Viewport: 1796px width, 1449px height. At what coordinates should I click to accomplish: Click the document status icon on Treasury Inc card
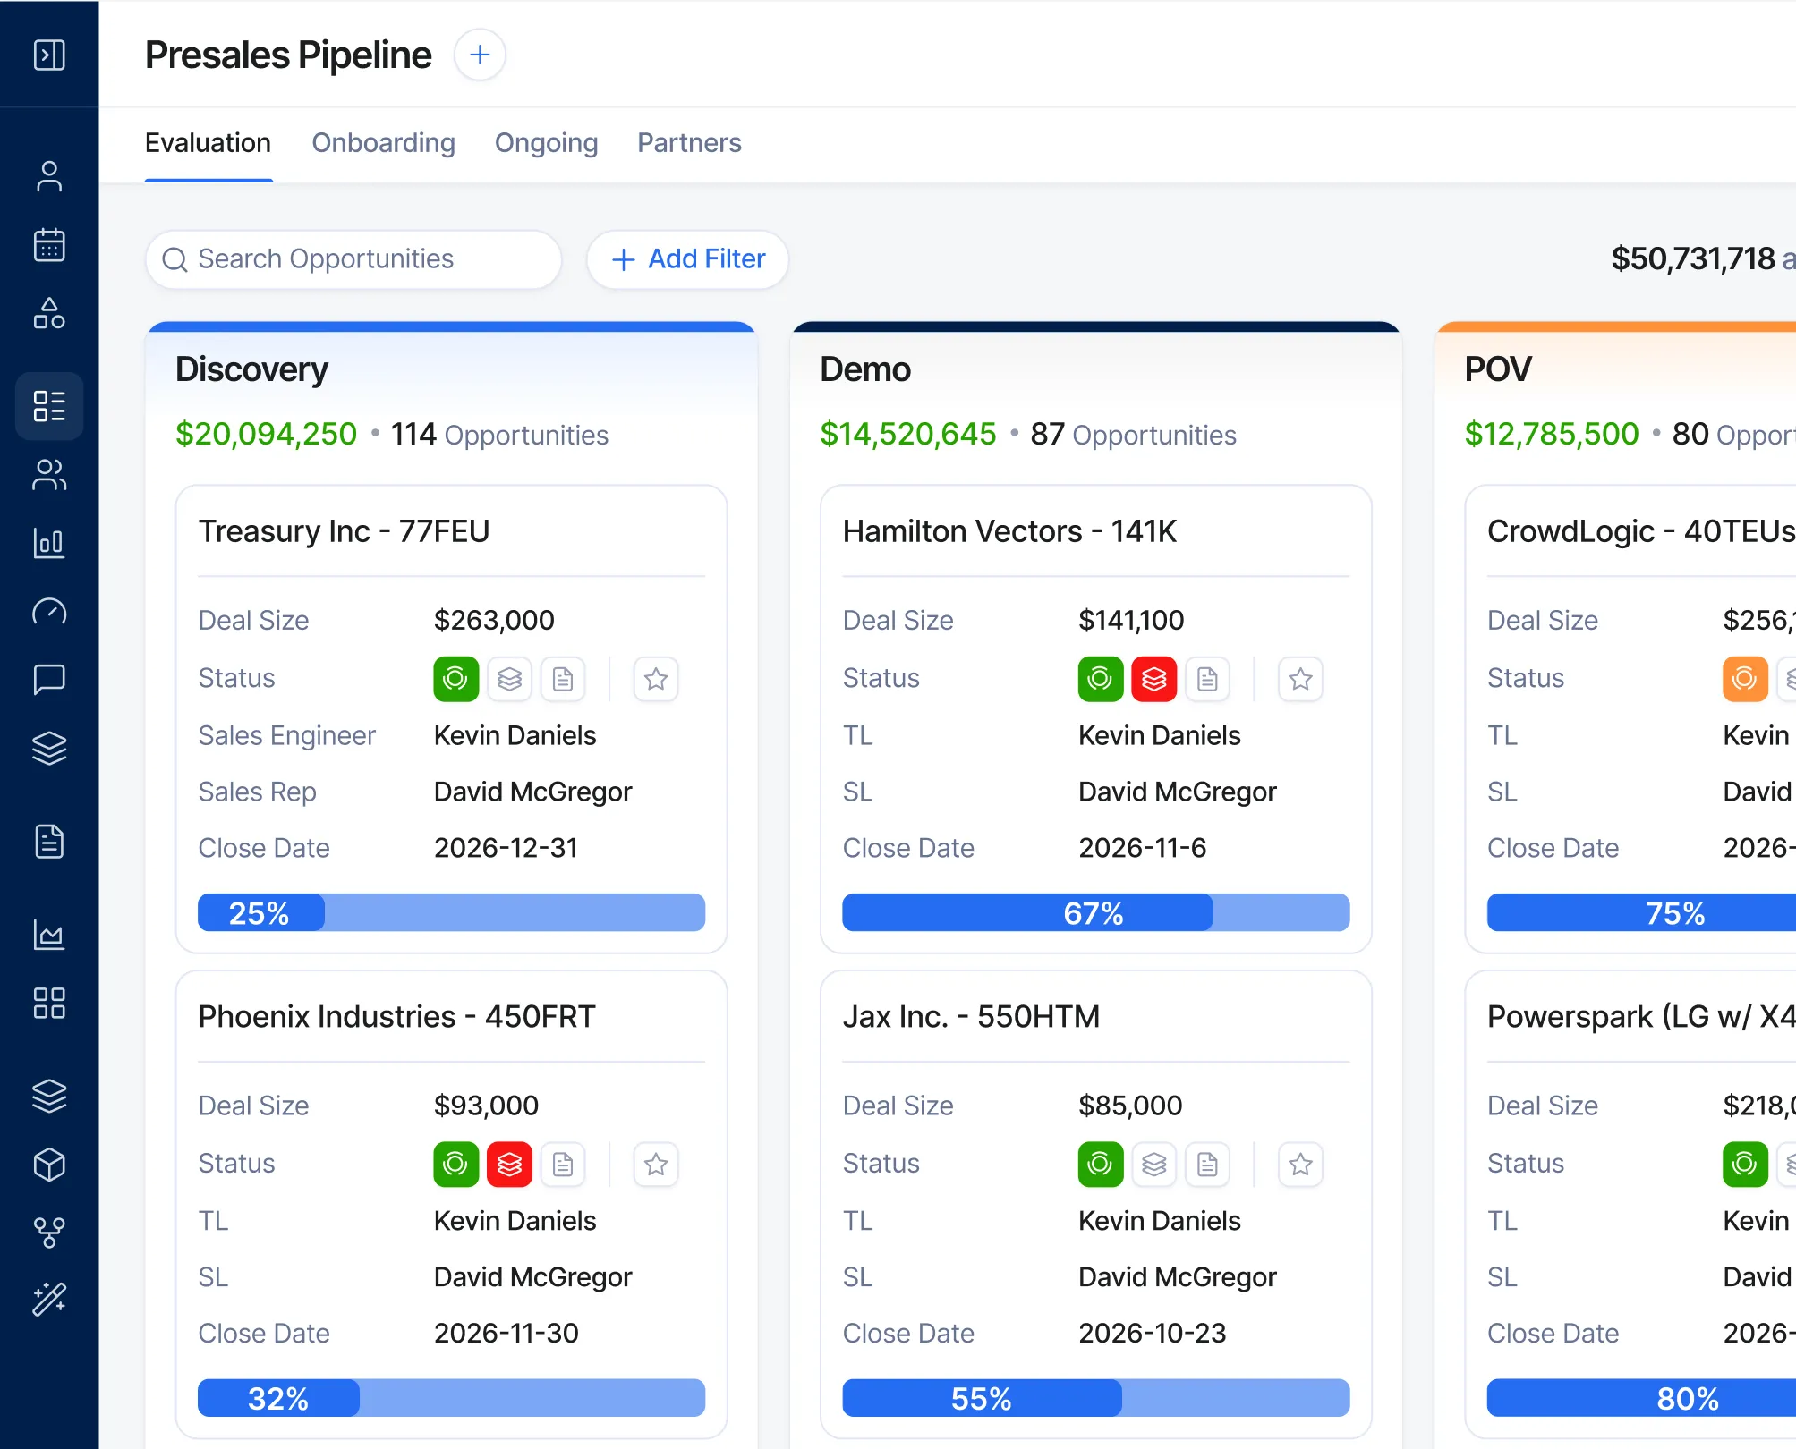click(x=563, y=679)
